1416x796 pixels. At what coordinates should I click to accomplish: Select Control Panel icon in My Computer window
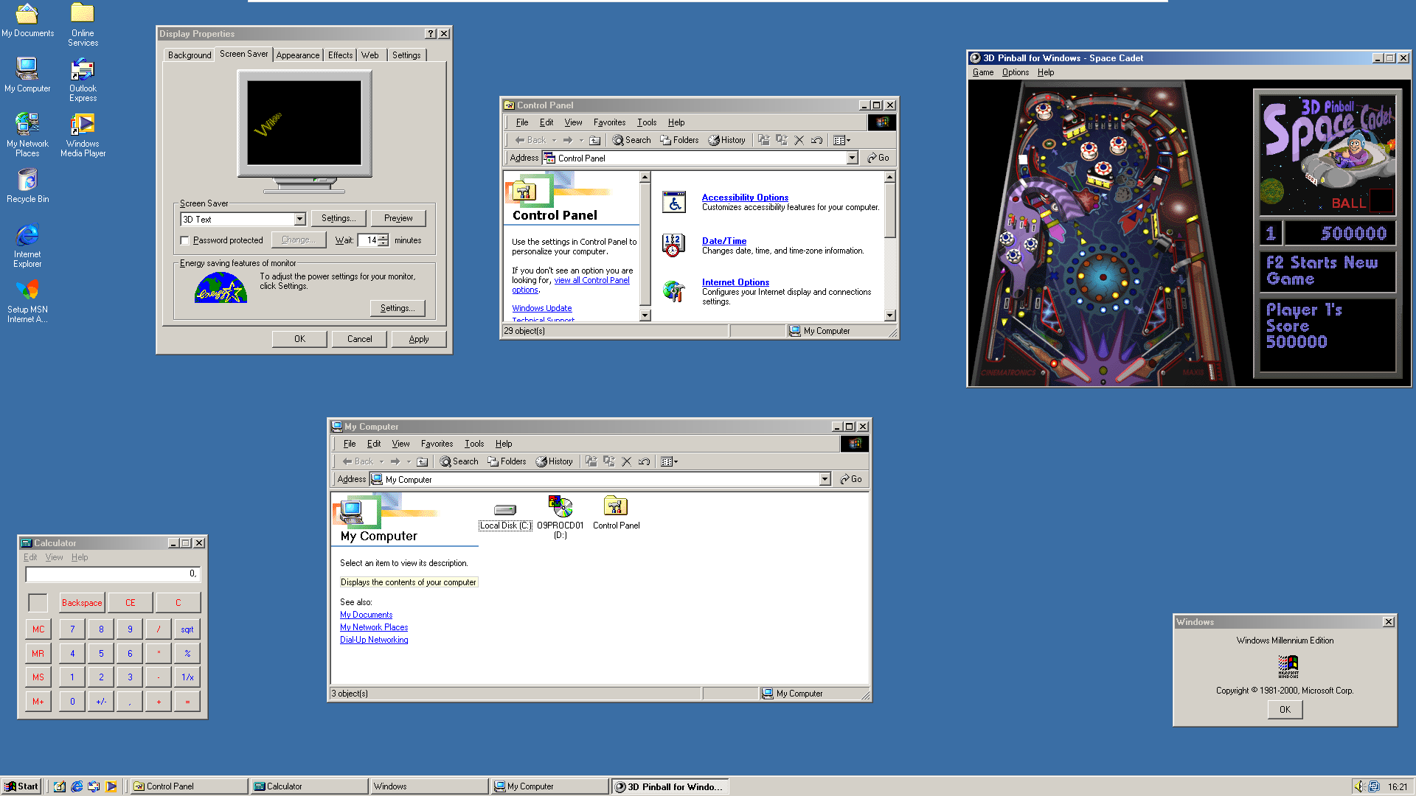pos(616,513)
